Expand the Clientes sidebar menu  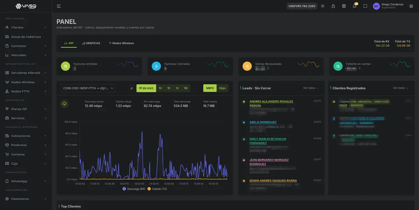(26, 27)
